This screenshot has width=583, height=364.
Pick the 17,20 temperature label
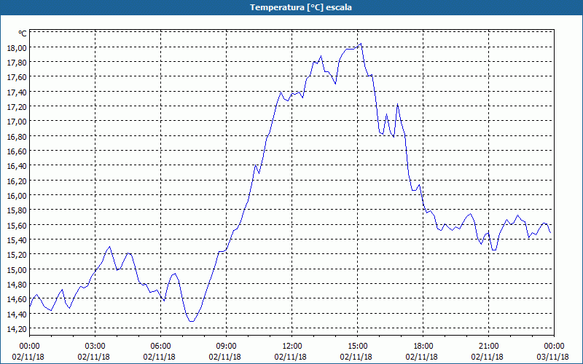17,107
